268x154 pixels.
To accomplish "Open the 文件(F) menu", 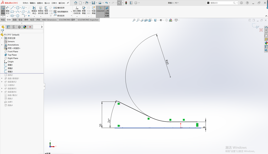I will tap(25, 3).
